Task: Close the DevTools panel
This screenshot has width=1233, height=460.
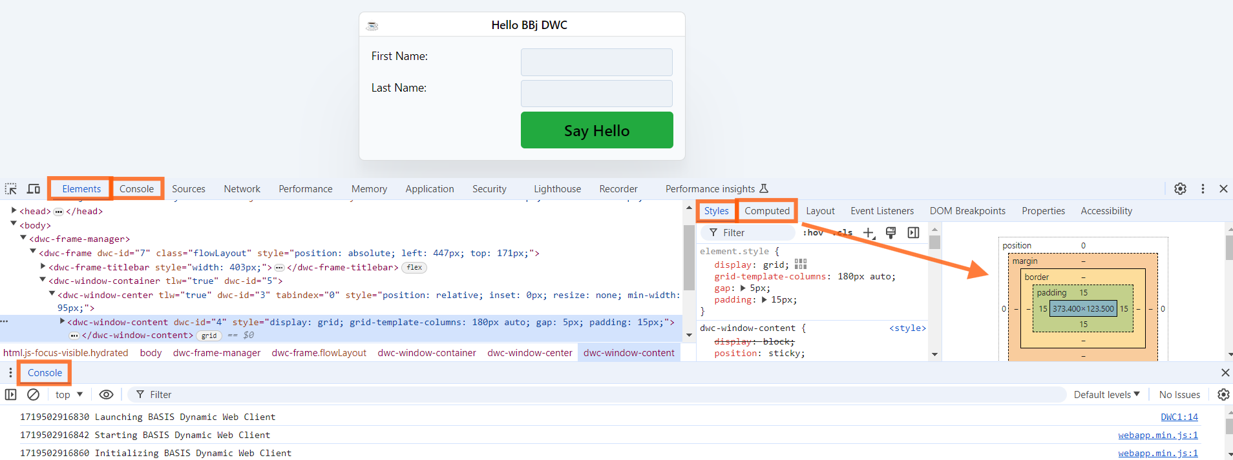Action: [x=1223, y=188]
